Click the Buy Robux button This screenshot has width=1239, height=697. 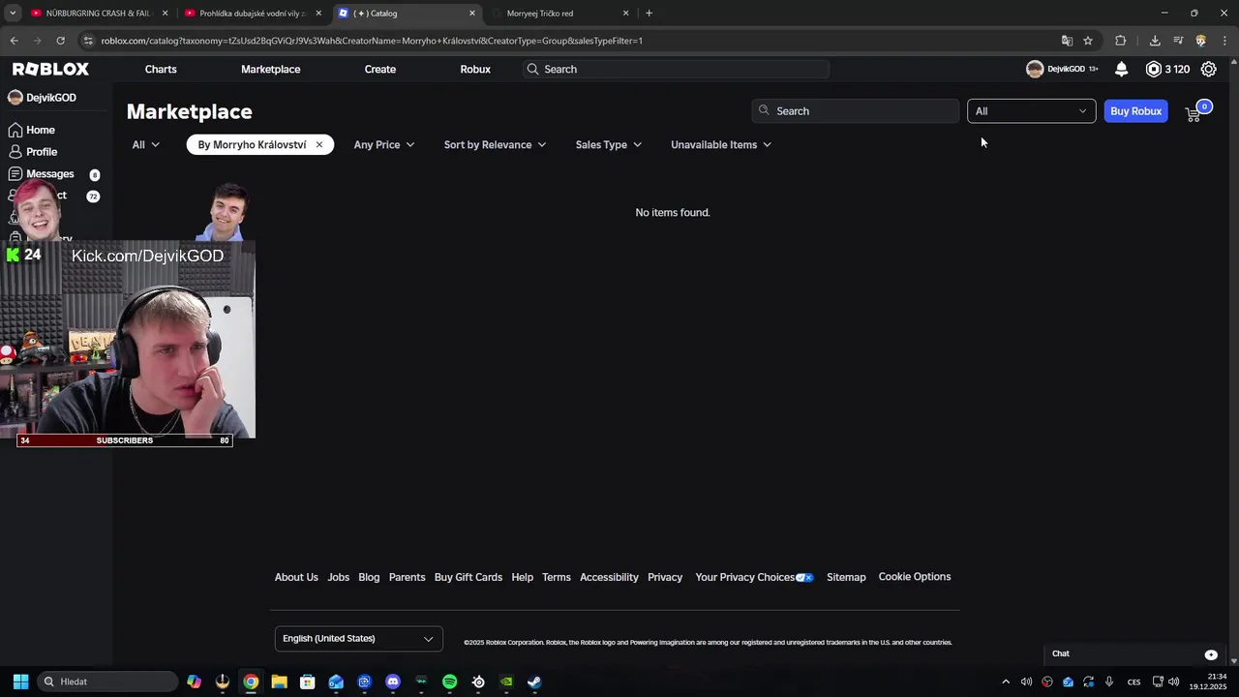(1135, 111)
